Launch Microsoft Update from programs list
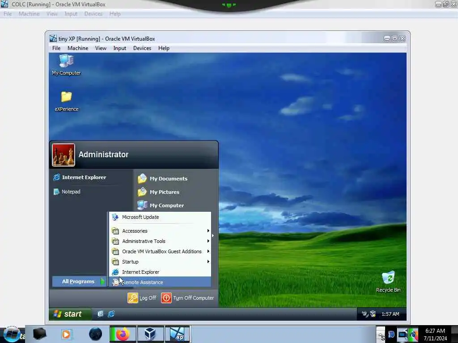The image size is (458, 343). click(x=160, y=217)
